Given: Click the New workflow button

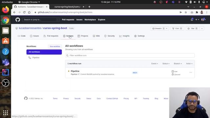Looking at the screenshot, I should tap(55, 46).
